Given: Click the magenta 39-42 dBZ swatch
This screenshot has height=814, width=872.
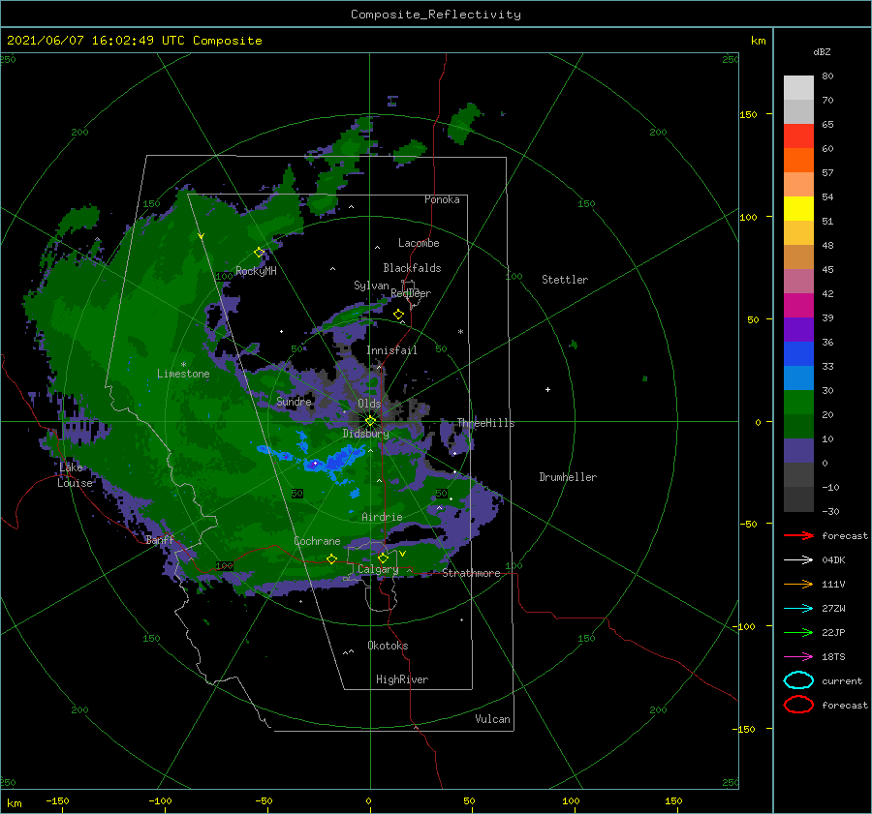Looking at the screenshot, I should coord(798,305).
